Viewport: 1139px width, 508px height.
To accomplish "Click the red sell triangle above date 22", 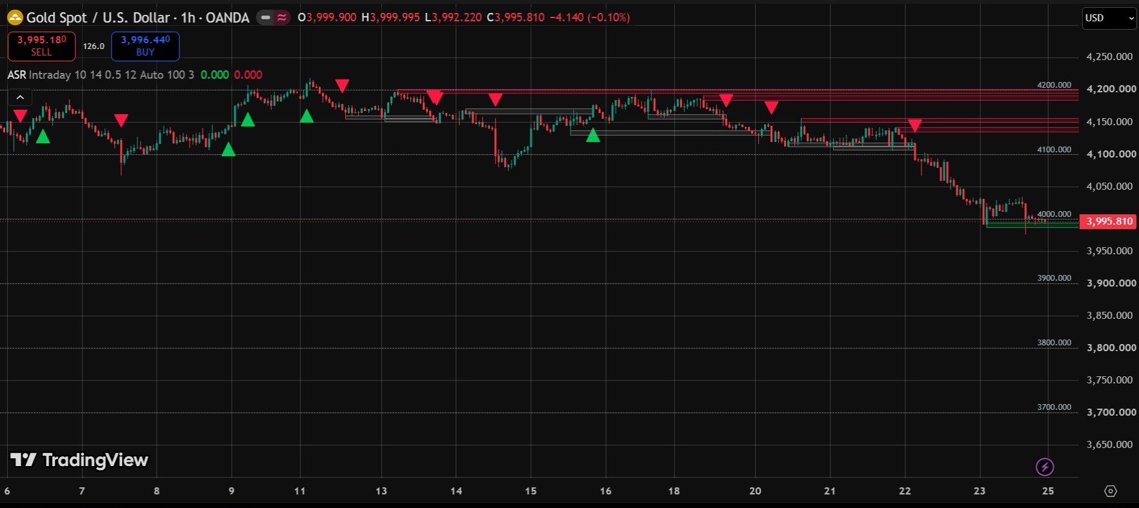I will [914, 125].
